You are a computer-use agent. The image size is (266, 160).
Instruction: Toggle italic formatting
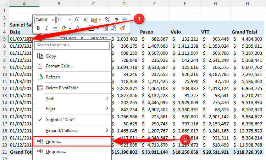coord(47,28)
